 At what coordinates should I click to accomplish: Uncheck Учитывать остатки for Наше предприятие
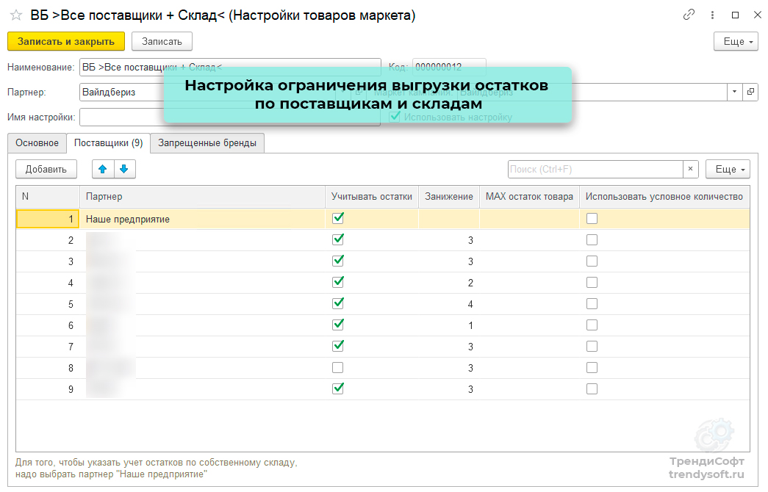338,218
